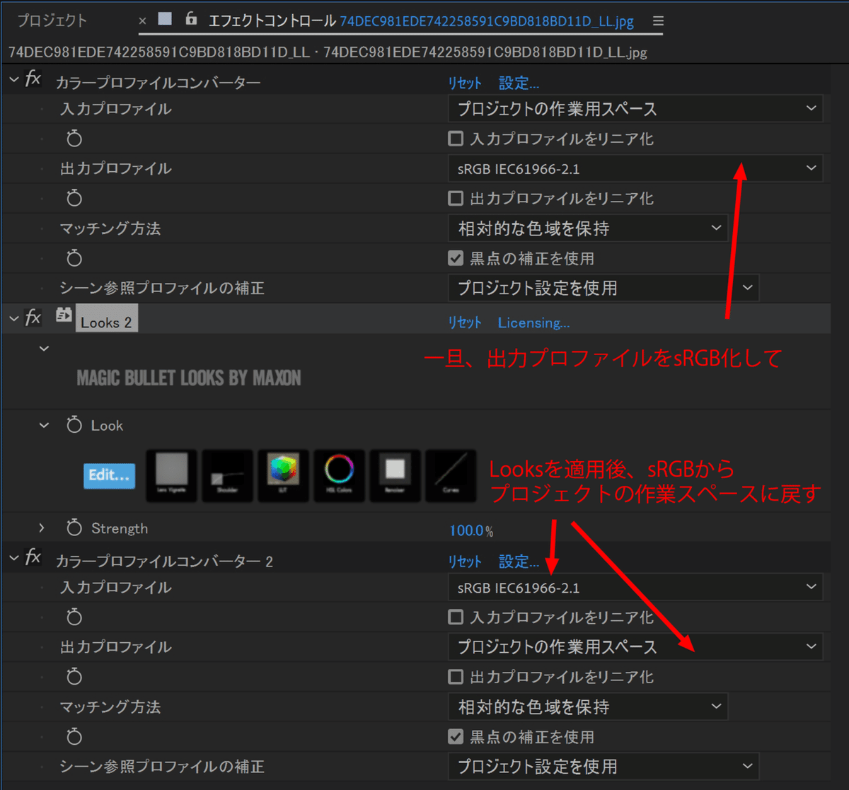The image size is (849, 790).
Task: Toggle the panel lock icon beside エフェクトコントロール
Action: 191,19
